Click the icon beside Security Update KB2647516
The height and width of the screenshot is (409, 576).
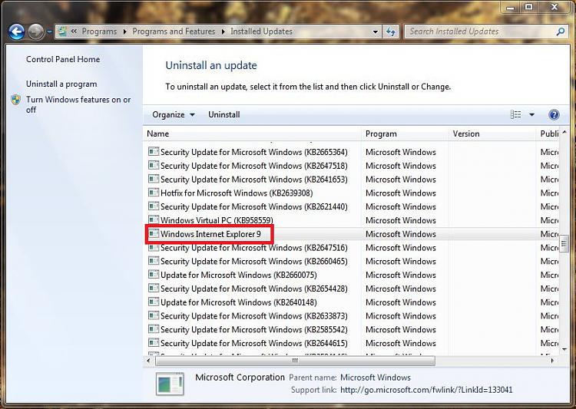click(154, 247)
